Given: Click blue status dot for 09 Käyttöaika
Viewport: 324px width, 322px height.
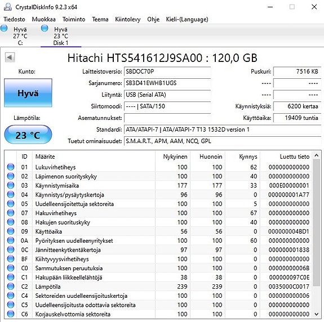Looking at the screenshot, I should point(11,231).
